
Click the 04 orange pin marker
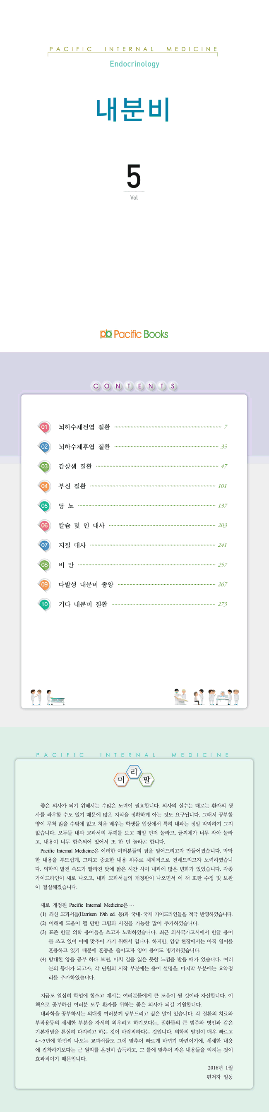[x=44, y=487]
